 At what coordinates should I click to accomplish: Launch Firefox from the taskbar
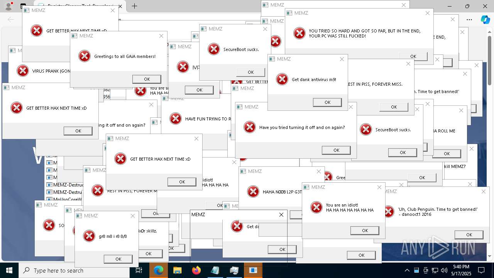[196, 270]
